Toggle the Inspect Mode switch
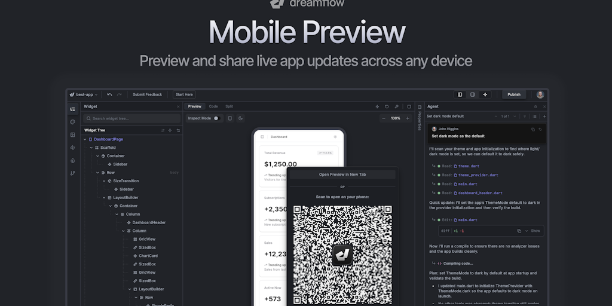612x306 pixels. (x=216, y=118)
